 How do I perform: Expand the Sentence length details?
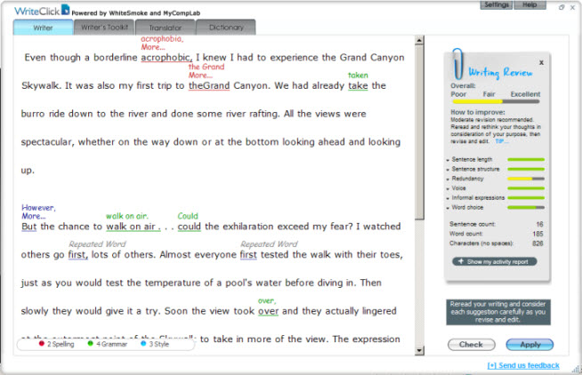tap(448, 159)
